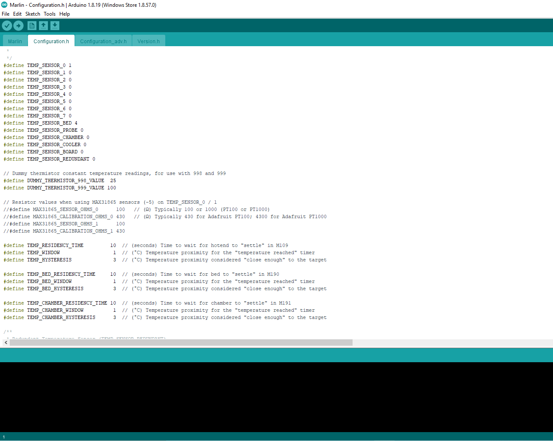Click the horizontal scrollbar left arrow
Image resolution: width=553 pixels, height=441 pixels.
(x=6, y=342)
